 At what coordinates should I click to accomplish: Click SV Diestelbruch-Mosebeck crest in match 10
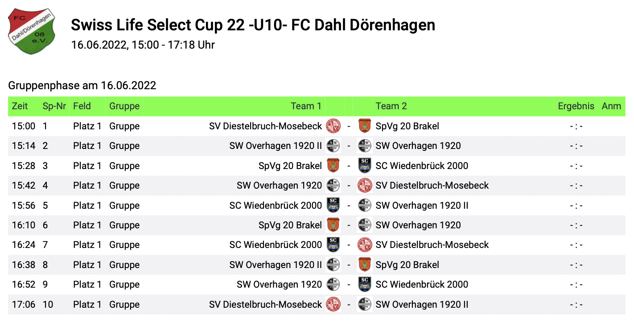333,305
